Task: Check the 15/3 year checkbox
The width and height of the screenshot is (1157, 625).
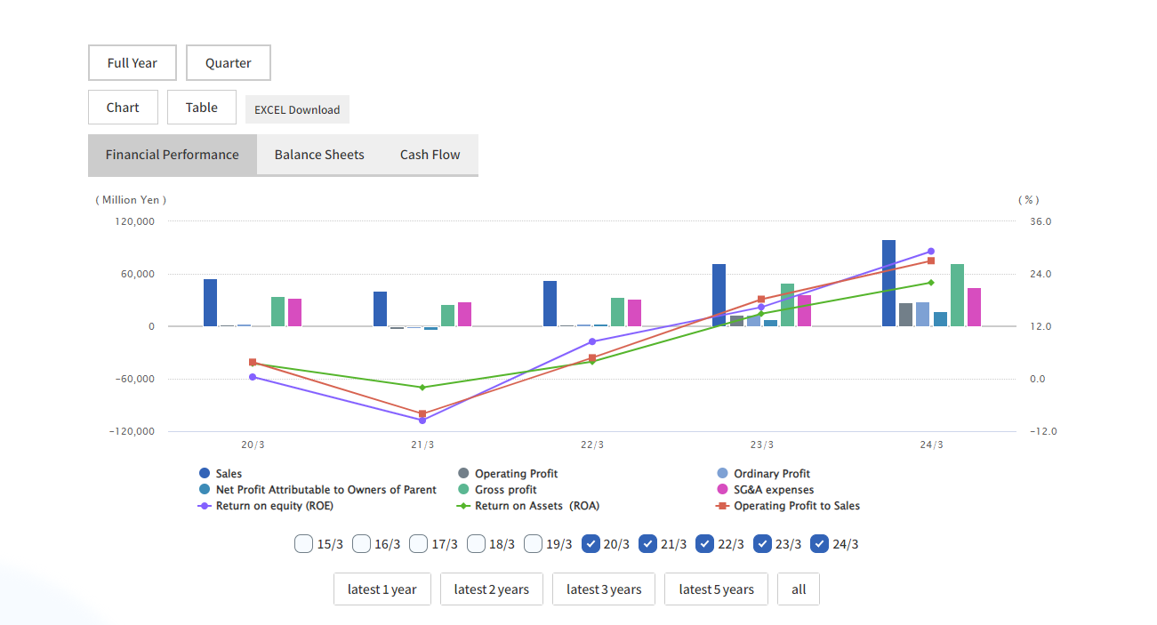Action: (303, 543)
